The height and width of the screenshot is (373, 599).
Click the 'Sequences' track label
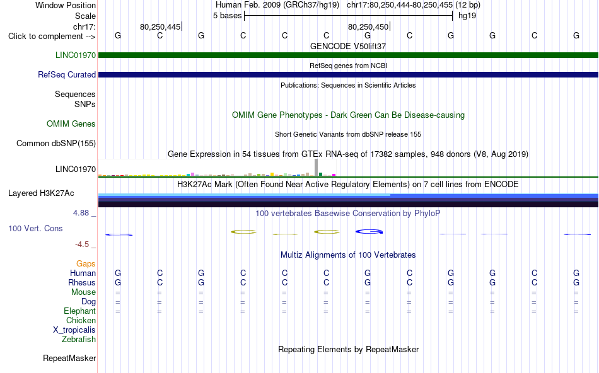click(x=75, y=95)
